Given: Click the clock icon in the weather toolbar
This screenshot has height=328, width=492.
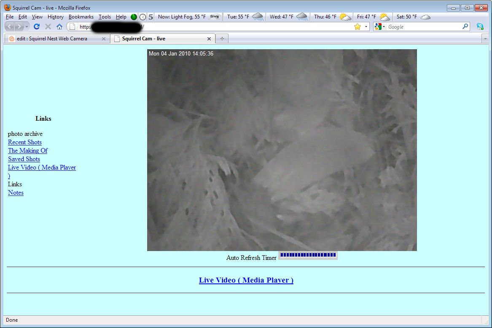Looking at the screenshot, I should pyautogui.click(x=143, y=17).
